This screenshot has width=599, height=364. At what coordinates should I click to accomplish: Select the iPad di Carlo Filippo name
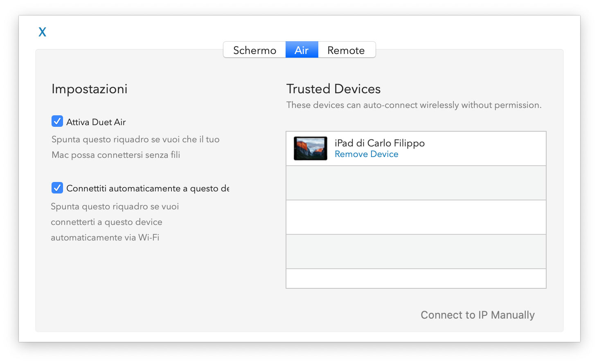pos(380,143)
